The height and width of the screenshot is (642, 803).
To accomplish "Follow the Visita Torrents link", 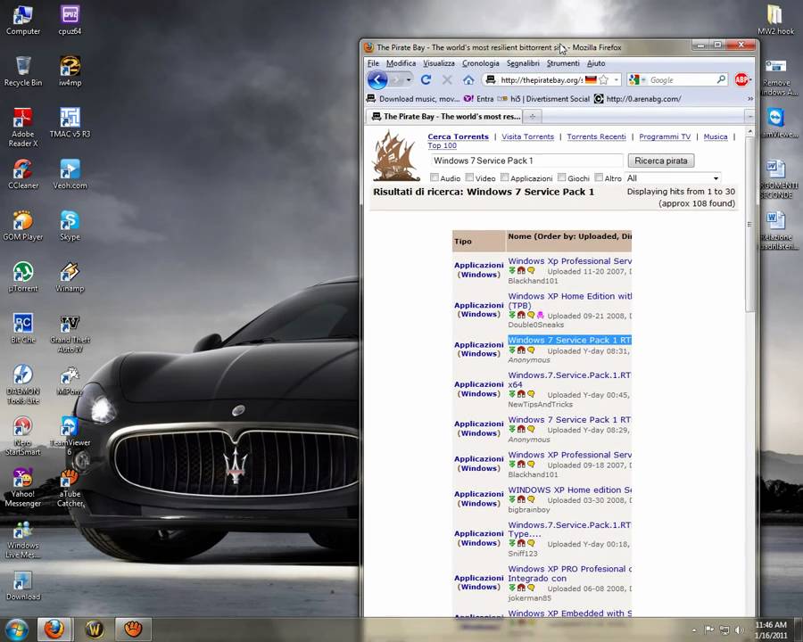I will tap(527, 136).
